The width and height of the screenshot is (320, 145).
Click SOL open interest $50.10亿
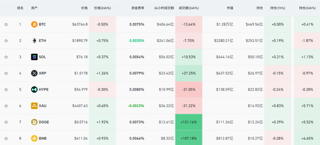pos(255,57)
